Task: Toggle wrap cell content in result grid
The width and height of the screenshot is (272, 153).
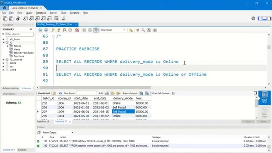Action: pyautogui.click(x=173, y=93)
